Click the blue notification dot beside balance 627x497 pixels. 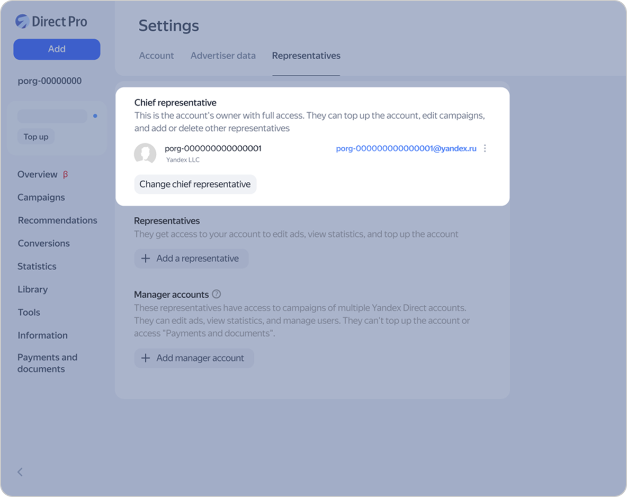[x=95, y=116]
